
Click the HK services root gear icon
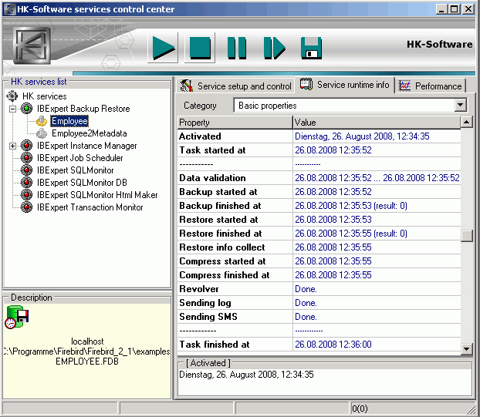point(12,96)
